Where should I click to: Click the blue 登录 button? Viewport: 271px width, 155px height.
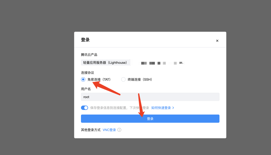coord(150,119)
